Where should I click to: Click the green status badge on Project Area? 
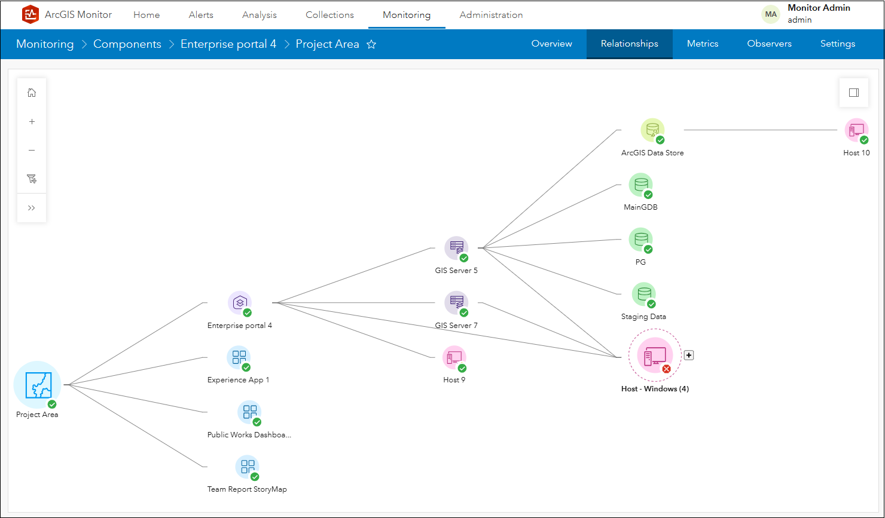point(52,404)
